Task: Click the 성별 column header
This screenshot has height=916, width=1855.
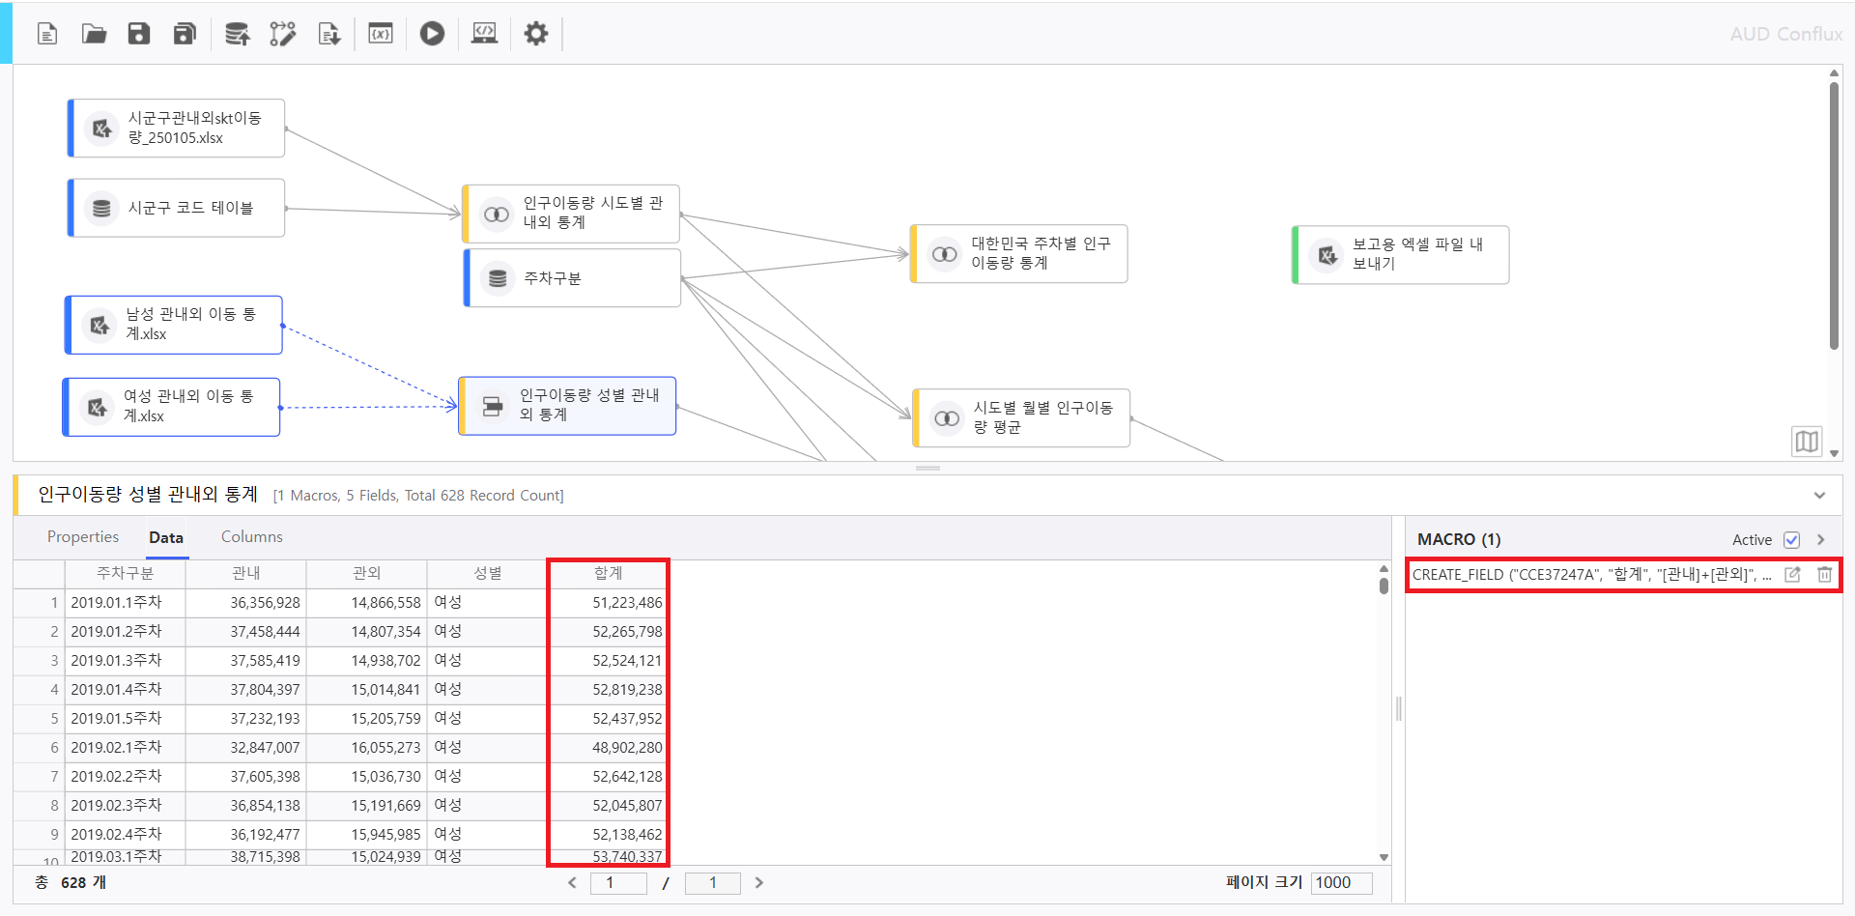Action: point(487,574)
